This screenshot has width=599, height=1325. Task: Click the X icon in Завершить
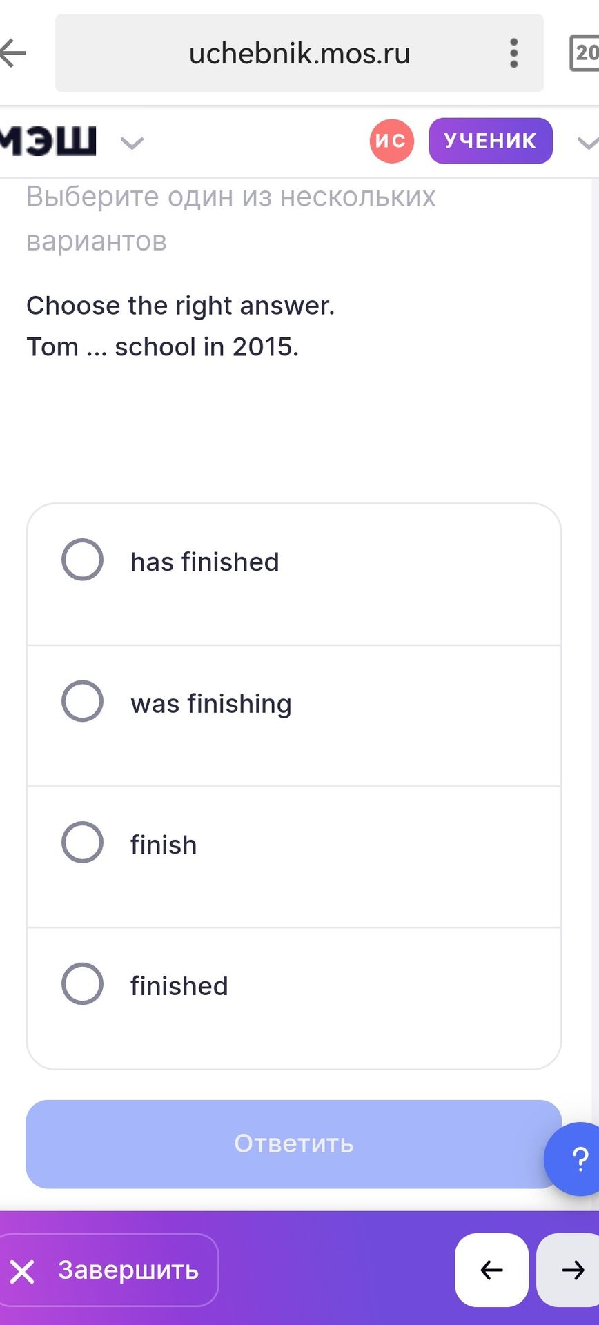click(22, 1271)
